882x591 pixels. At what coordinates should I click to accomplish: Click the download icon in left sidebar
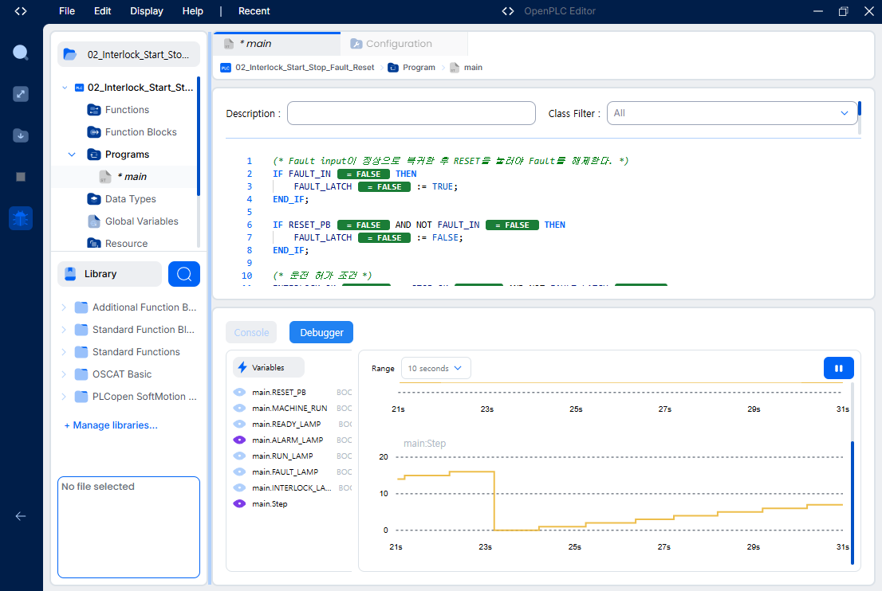(21, 135)
